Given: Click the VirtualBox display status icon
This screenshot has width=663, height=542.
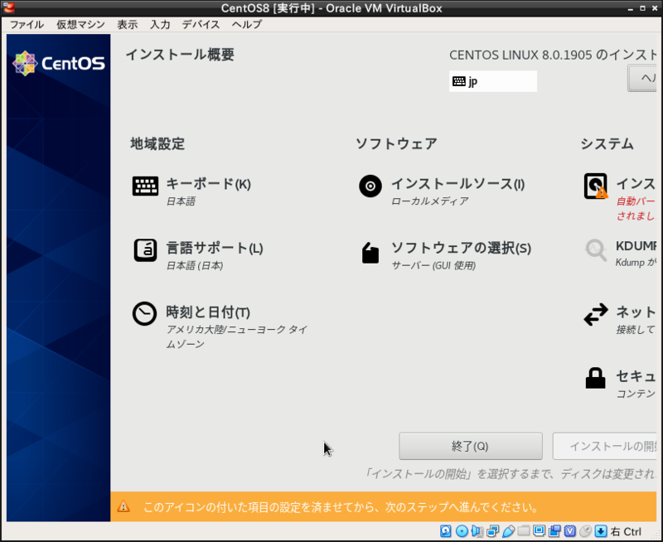Looking at the screenshot, I should pos(540,530).
